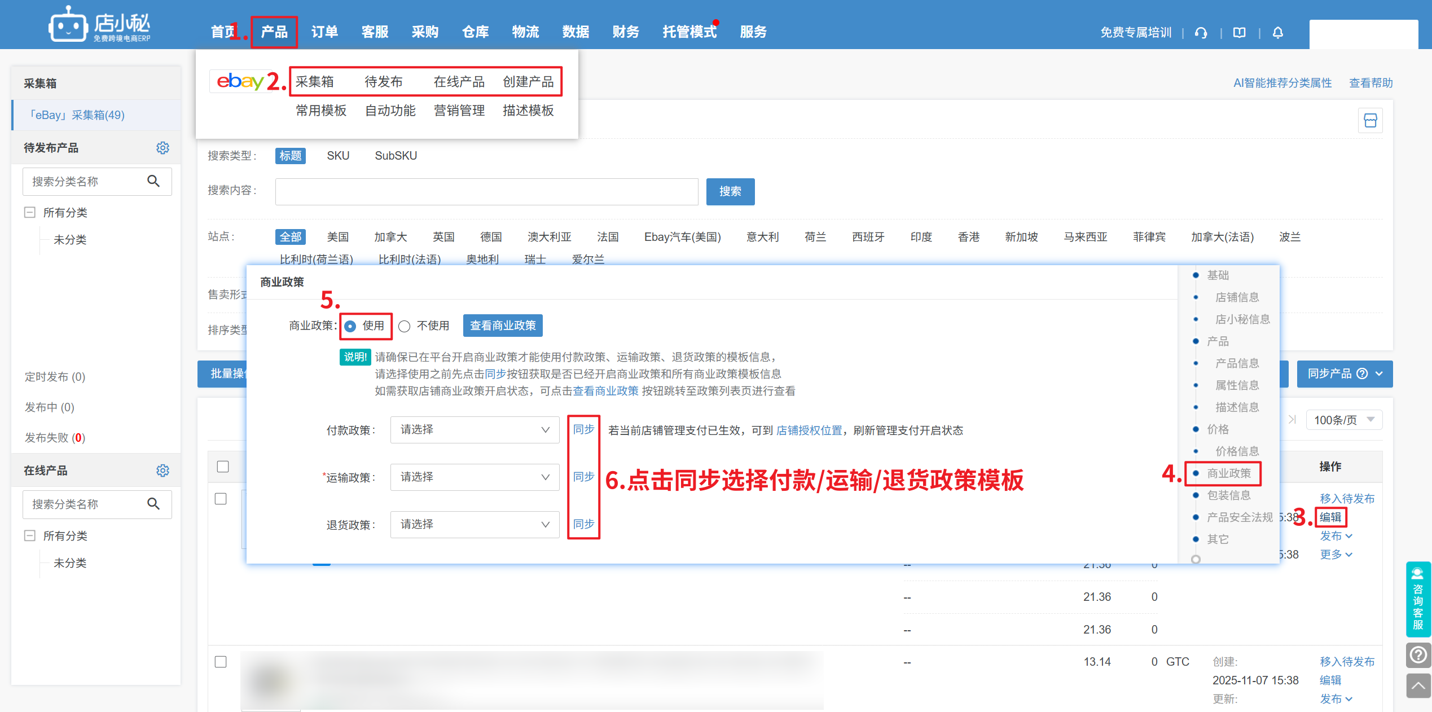Screen dimensions: 1432x712
Task: Click 同步 link next to 退货政策
Action: click(x=583, y=524)
